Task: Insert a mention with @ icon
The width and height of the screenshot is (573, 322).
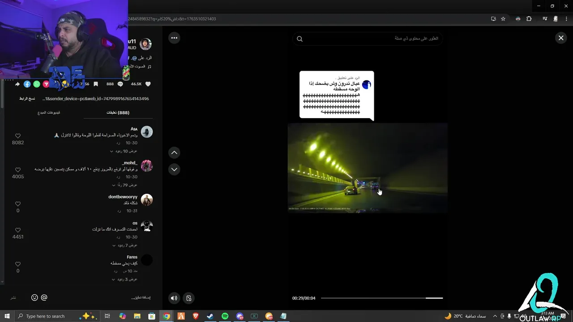Action: pos(44,297)
